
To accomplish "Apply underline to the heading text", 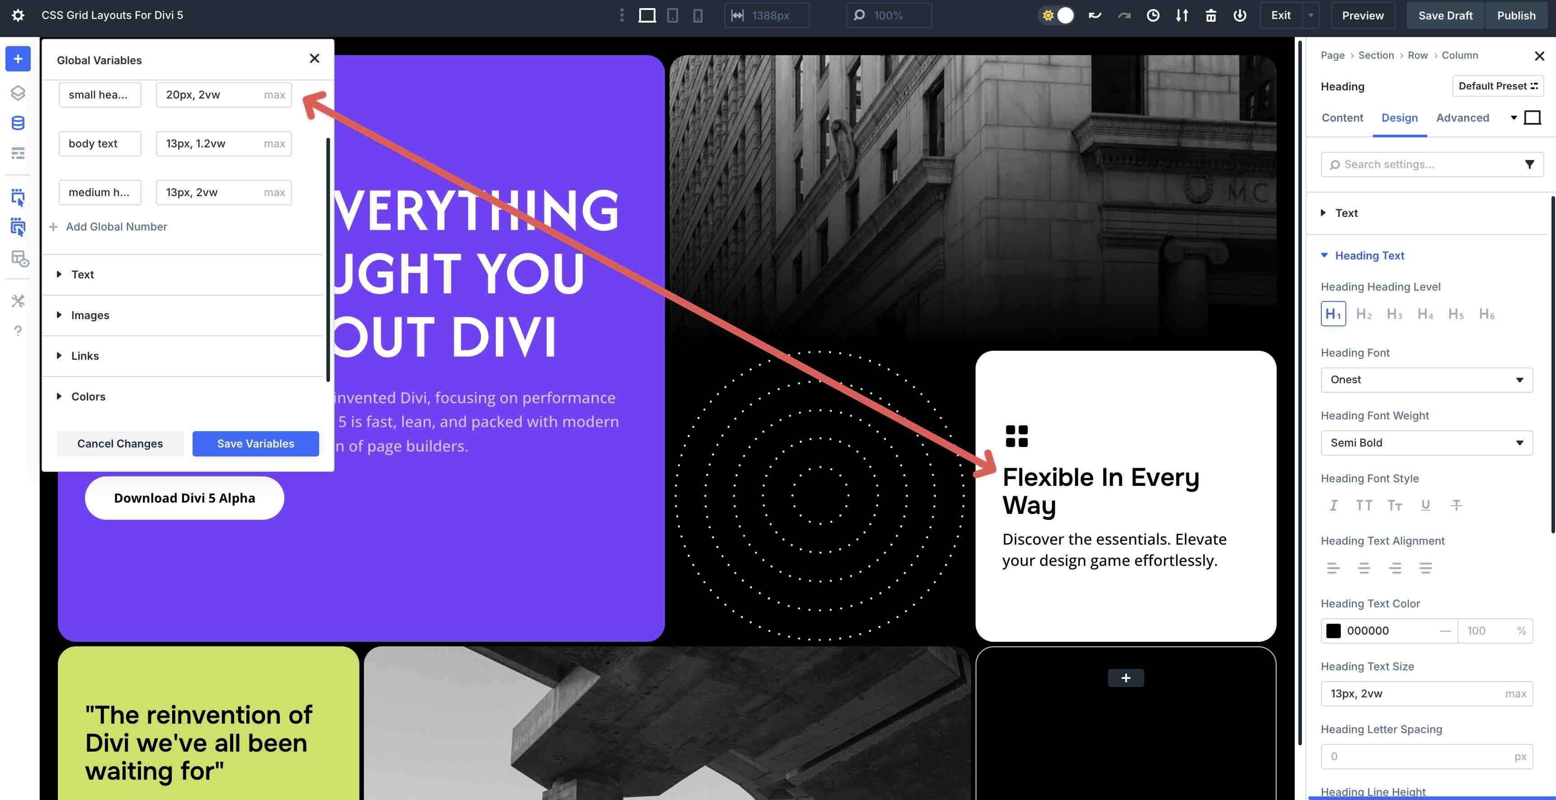I will tap(1425, 505).
